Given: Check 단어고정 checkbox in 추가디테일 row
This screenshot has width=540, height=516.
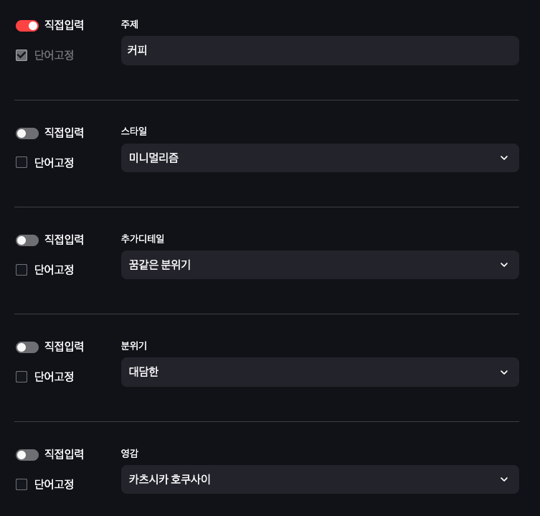Looking at the screenshot, I should pos(22,270).
